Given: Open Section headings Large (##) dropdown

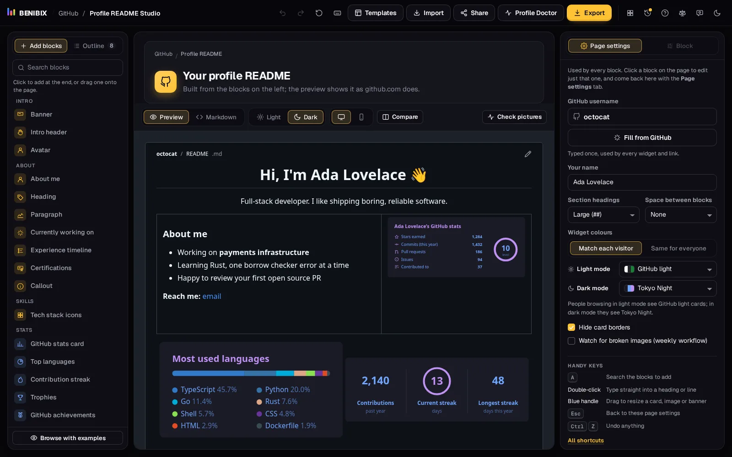Looking at the screenshot, I should pyautogui.click(x=603, y=215).
